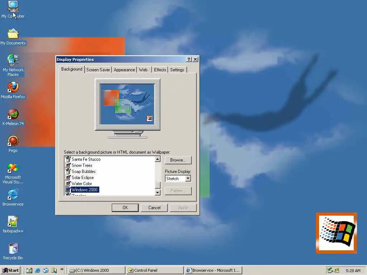Click the magnifier Quick Launch icon

click(x=54, y=271)
